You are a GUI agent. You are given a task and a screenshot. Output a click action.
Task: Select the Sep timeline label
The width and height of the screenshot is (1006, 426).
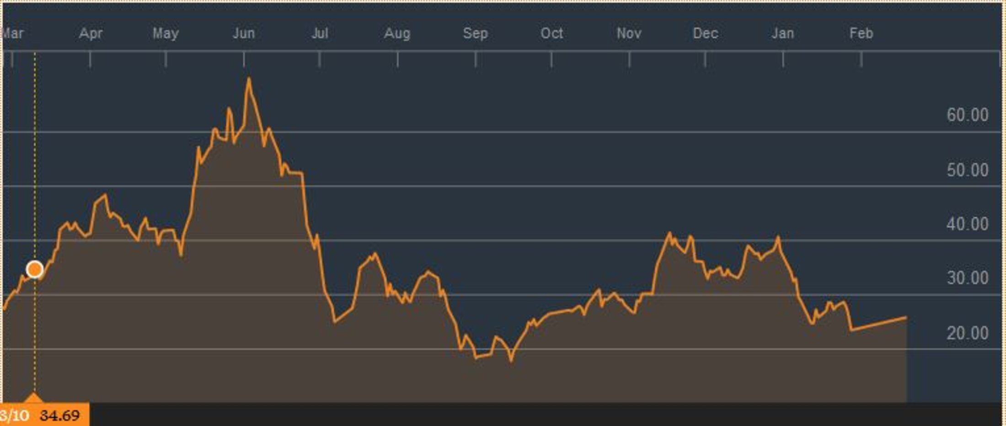point(475,33)
